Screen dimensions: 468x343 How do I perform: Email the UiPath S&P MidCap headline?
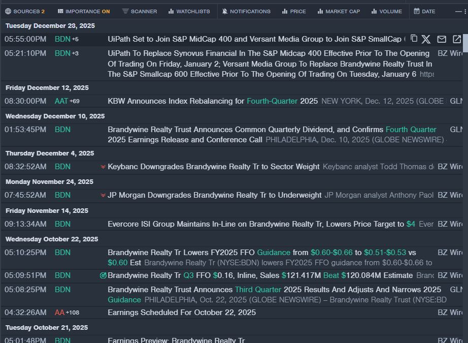tap(442, 39)
